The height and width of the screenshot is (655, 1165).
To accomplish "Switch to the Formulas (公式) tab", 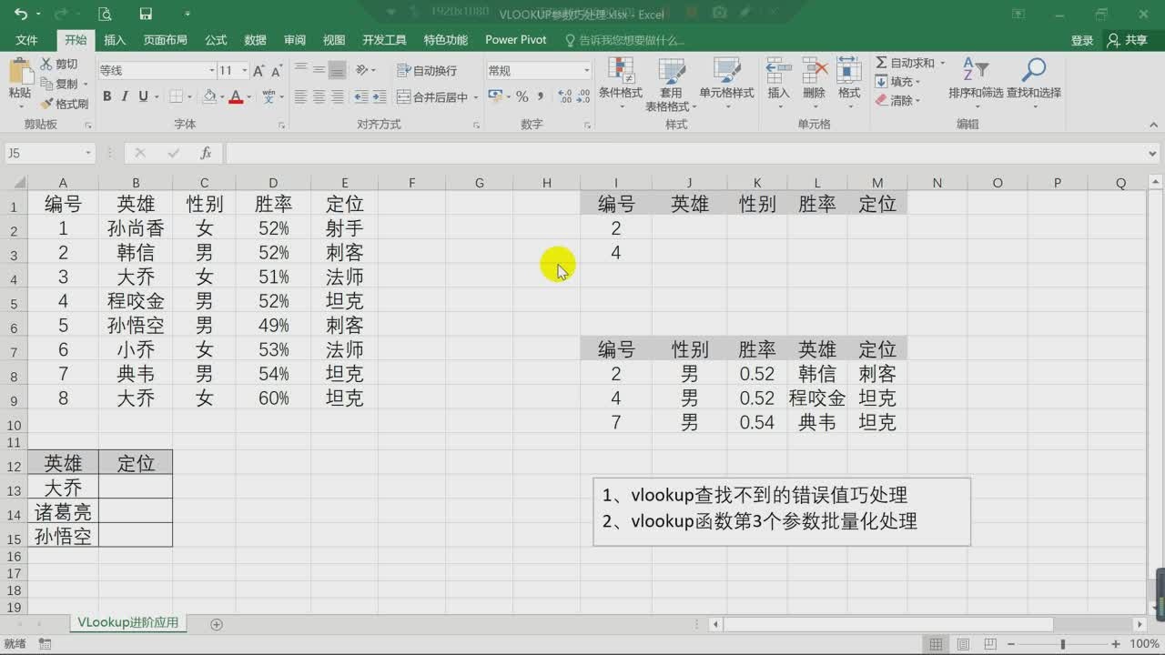I will click(216, 40).
